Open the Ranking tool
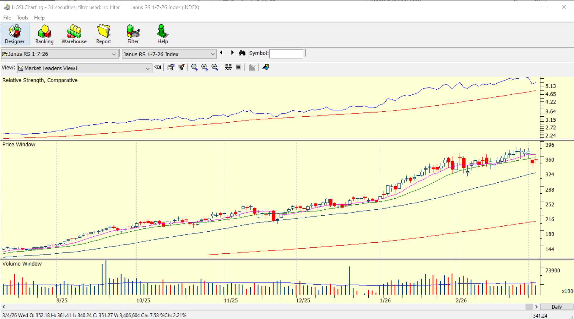 44,34
